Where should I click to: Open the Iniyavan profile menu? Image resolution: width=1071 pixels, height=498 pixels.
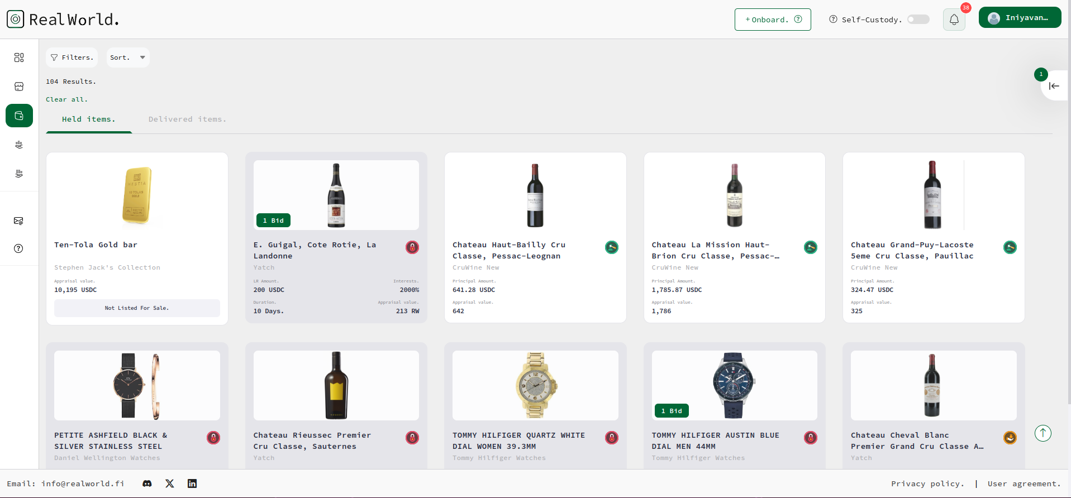tap(1020, 18)
